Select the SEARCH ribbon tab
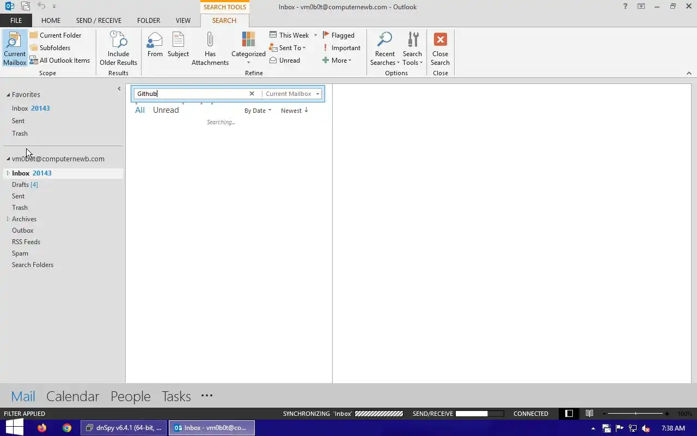This screenshot has height=436, width=697. point(224,20)
